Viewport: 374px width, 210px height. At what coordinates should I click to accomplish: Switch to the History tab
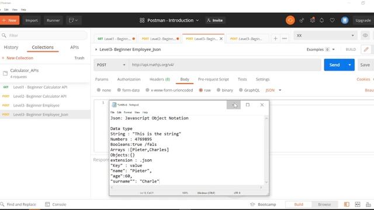coord(11,47)
